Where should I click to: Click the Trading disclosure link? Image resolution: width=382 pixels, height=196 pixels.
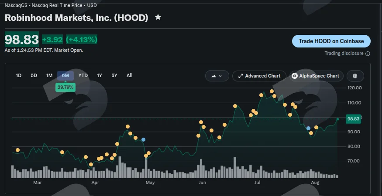pyautogui.click(x=344, y=53)
